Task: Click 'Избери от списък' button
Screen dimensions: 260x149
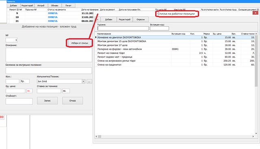Action: [x=80, y=43]
